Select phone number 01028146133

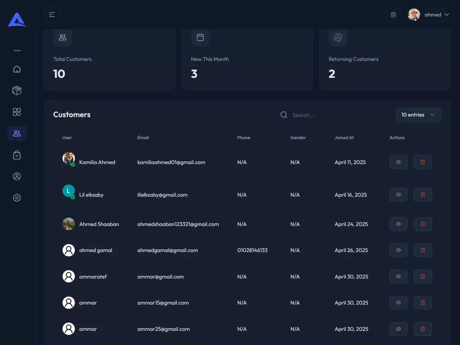pyautogui.click(x=252, y=250)
